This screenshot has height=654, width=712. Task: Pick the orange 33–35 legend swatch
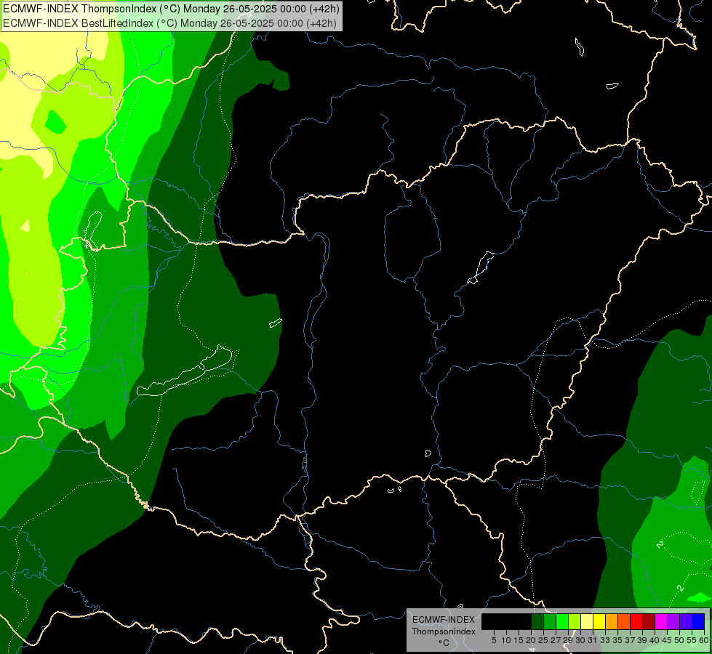612,621
